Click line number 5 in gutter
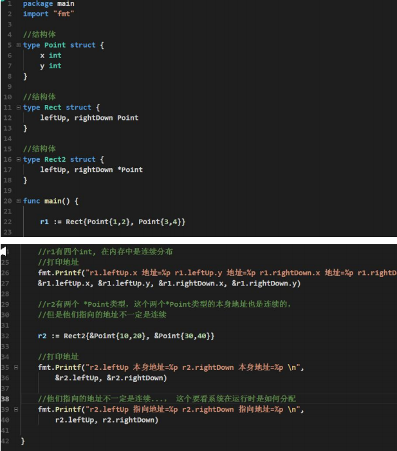The image size is (397, 451). click(x=10, y=45)
